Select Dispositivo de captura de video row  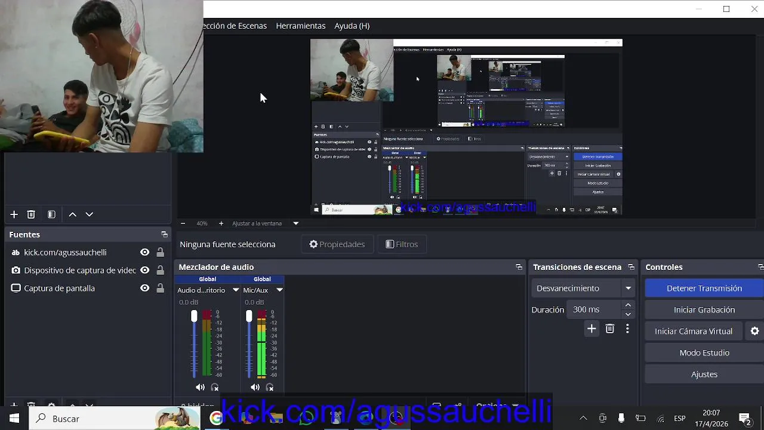[x=87, y=271]
